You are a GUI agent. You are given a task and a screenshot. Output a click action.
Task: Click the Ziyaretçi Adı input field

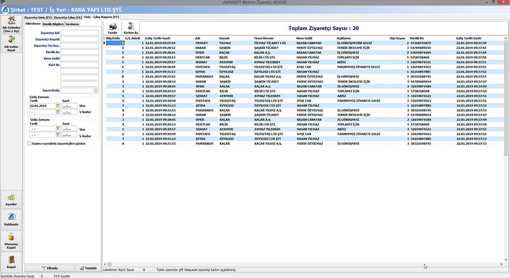point(80,33)
